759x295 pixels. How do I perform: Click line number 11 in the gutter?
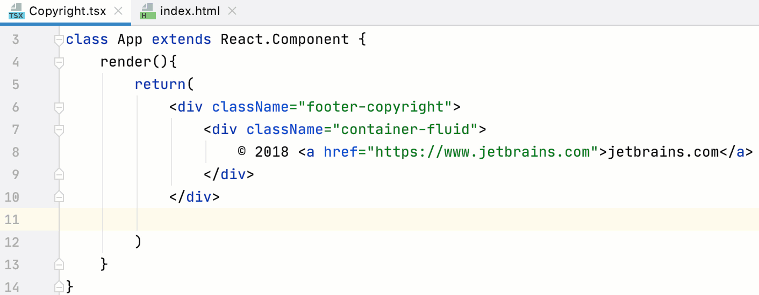[12, 220]
